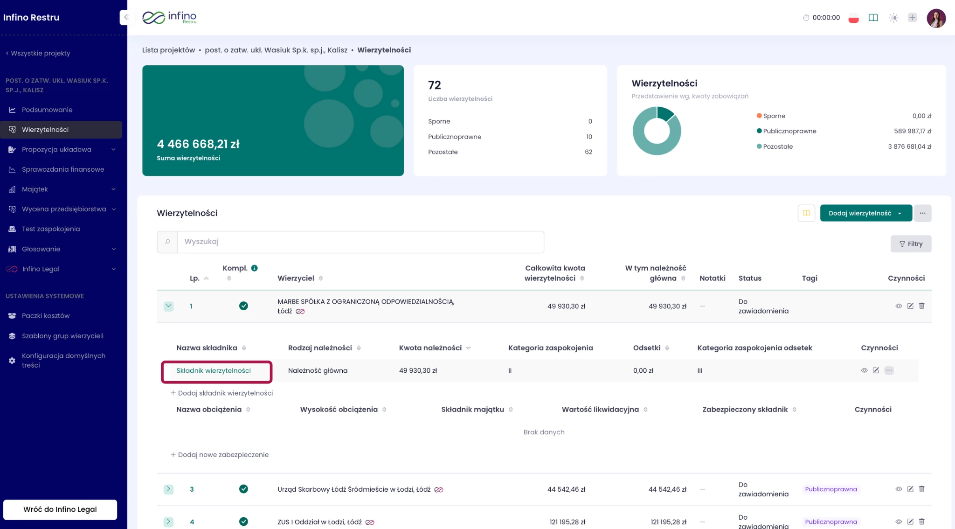Viewport: 955px width, 529px height.
Task: Edit the MARBE creditor row
Action: [910, 306]
